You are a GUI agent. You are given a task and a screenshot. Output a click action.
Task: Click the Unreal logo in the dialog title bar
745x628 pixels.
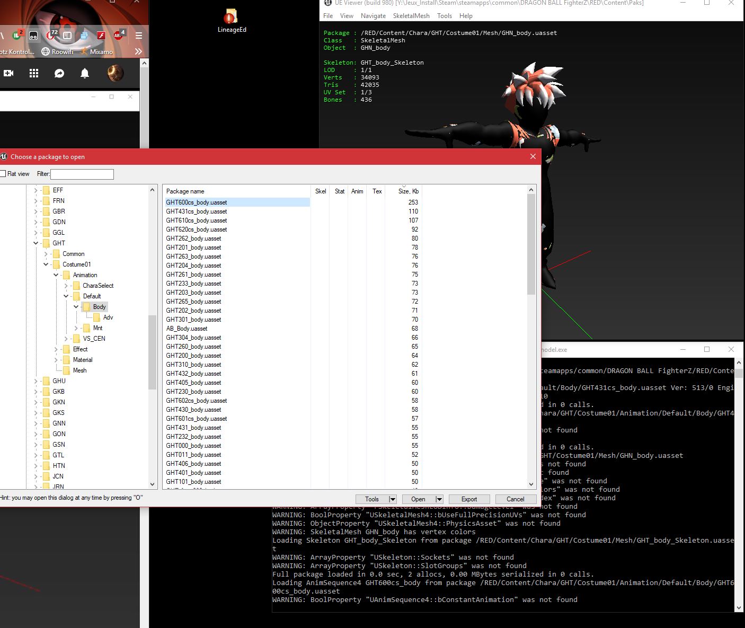4,156
